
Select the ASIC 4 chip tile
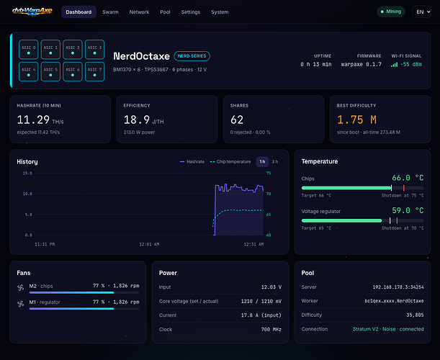tap(29, 71)
